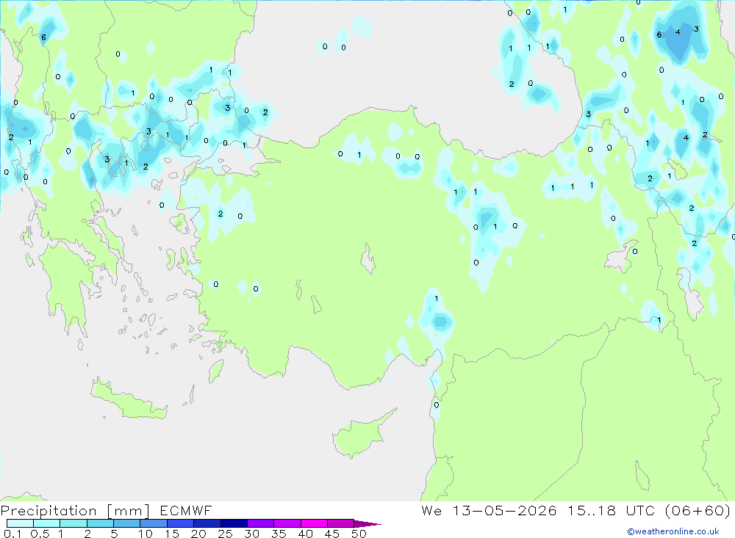
Task: Select the '25' legend scale label
Action: (x=225, y=534)
